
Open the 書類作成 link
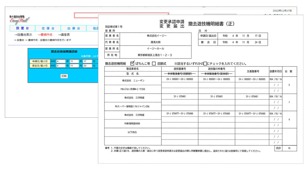click(45, 35)
